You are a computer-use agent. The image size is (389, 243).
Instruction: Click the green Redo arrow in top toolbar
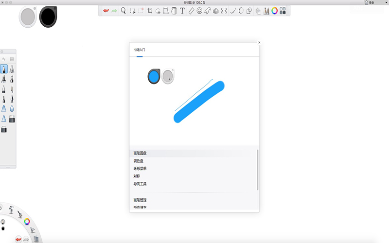coord(114,11)
